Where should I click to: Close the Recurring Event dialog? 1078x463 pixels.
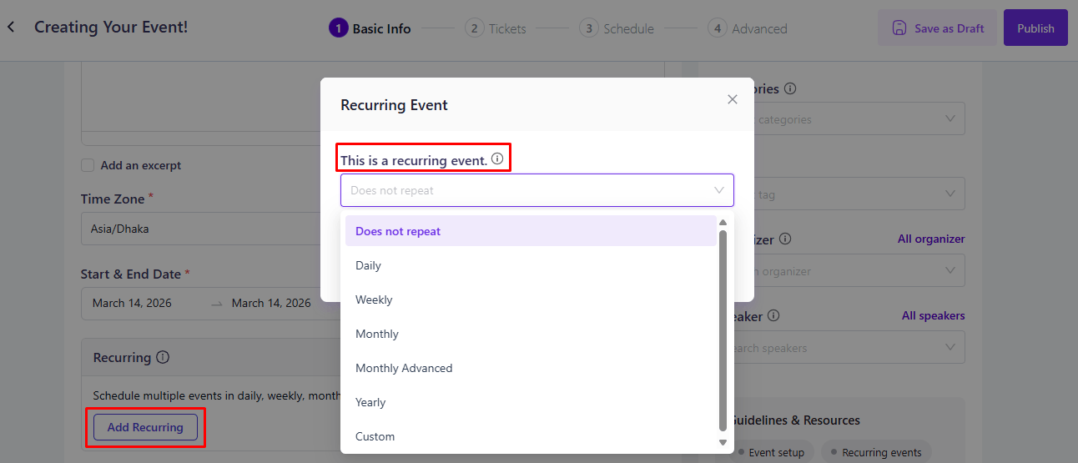(x=733, y=99)
